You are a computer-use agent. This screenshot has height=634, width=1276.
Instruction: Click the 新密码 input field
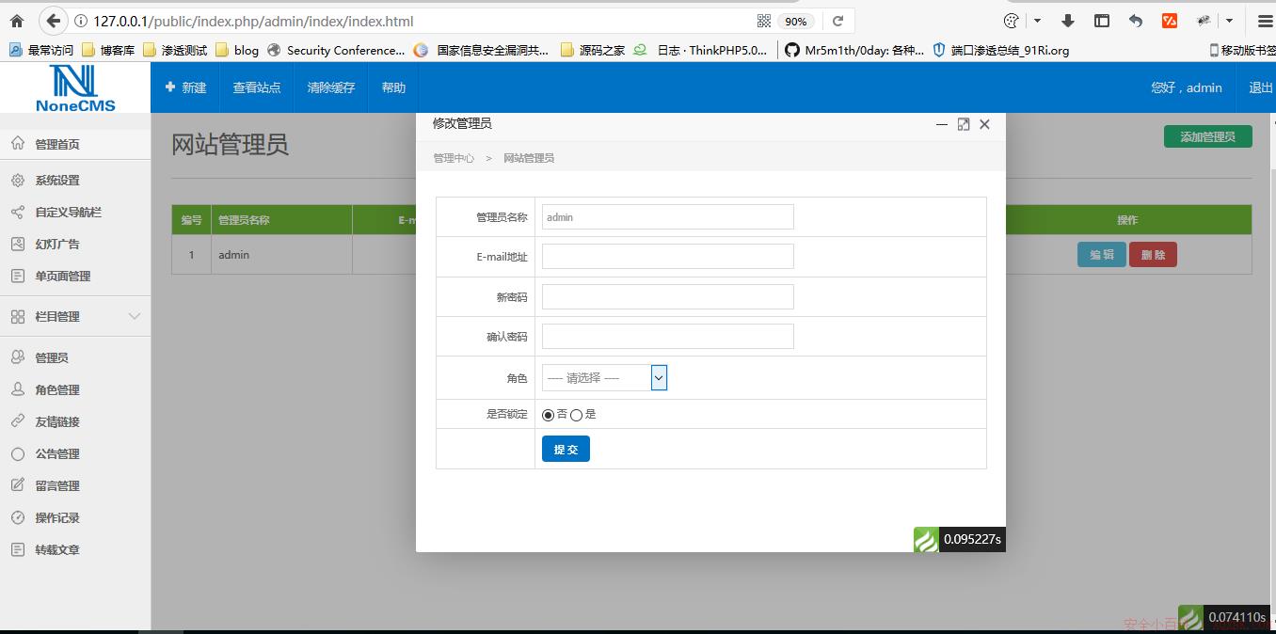click(x=668, y=296)
